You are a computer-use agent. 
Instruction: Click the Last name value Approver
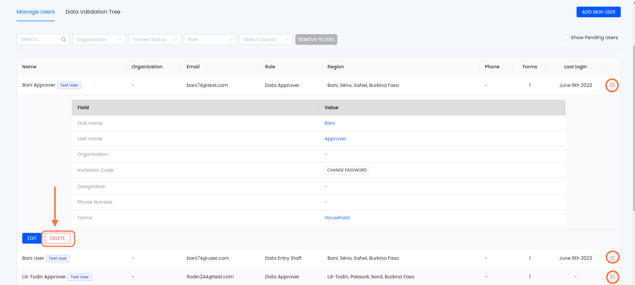coord(335,139)
